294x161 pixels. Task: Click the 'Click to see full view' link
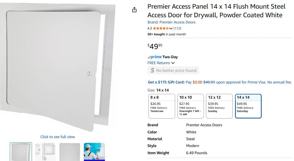point(57,137)
